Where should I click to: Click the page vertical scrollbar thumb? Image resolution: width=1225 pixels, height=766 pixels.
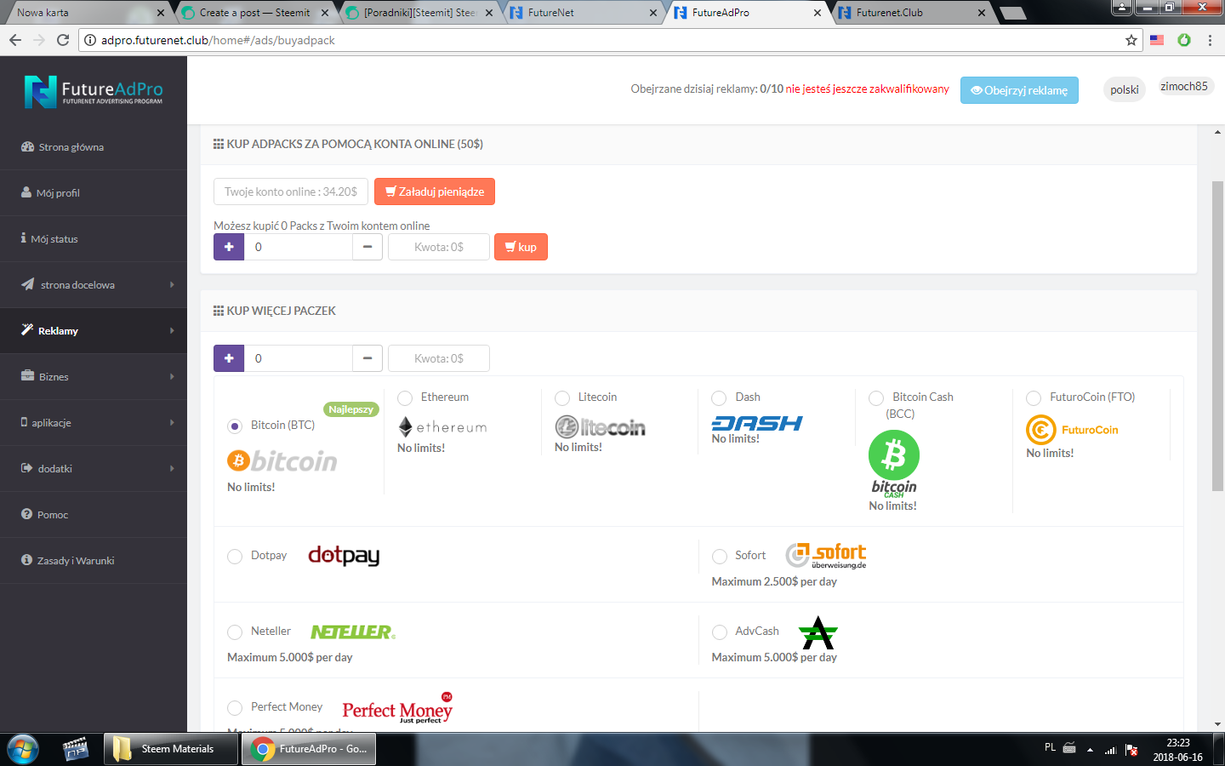point(1217,336)
